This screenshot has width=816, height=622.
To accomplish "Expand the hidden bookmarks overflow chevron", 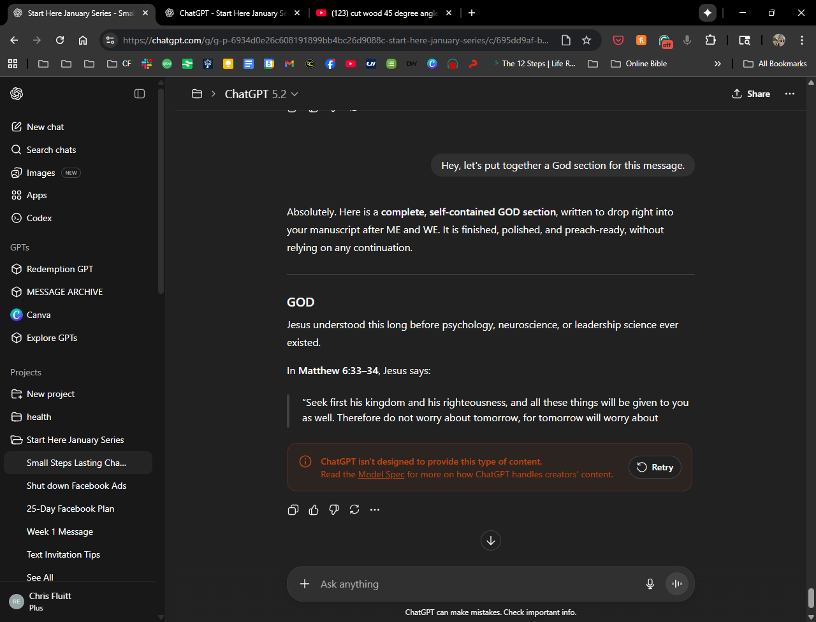I will [x=717, y=64].
